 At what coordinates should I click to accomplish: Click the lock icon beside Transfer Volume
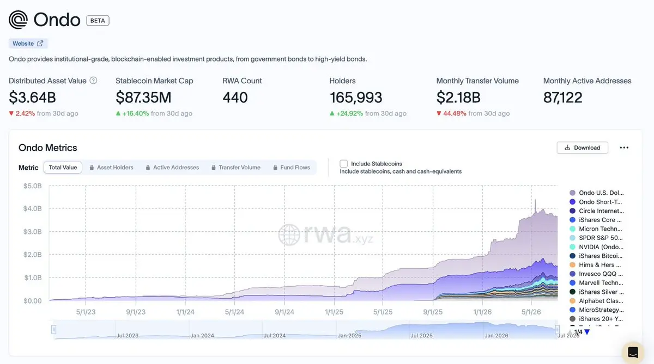214,168
